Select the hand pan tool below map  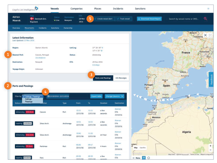144,158
